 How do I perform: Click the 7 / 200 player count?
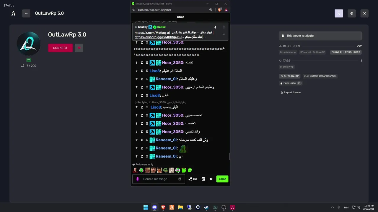(29, 66)
